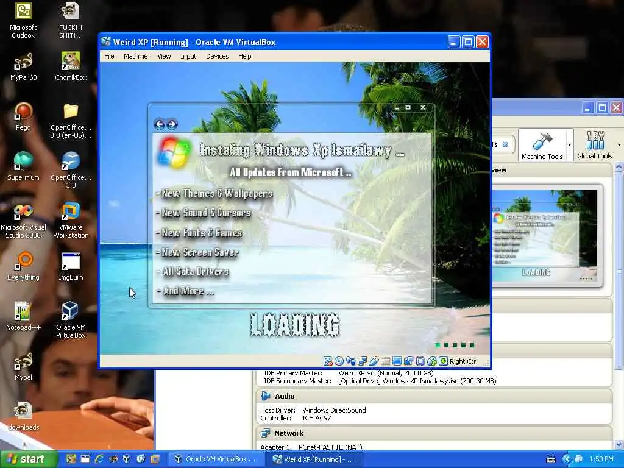624x468 pixels.
Task: Click the optical drive status icon
Action: point(339,361)
